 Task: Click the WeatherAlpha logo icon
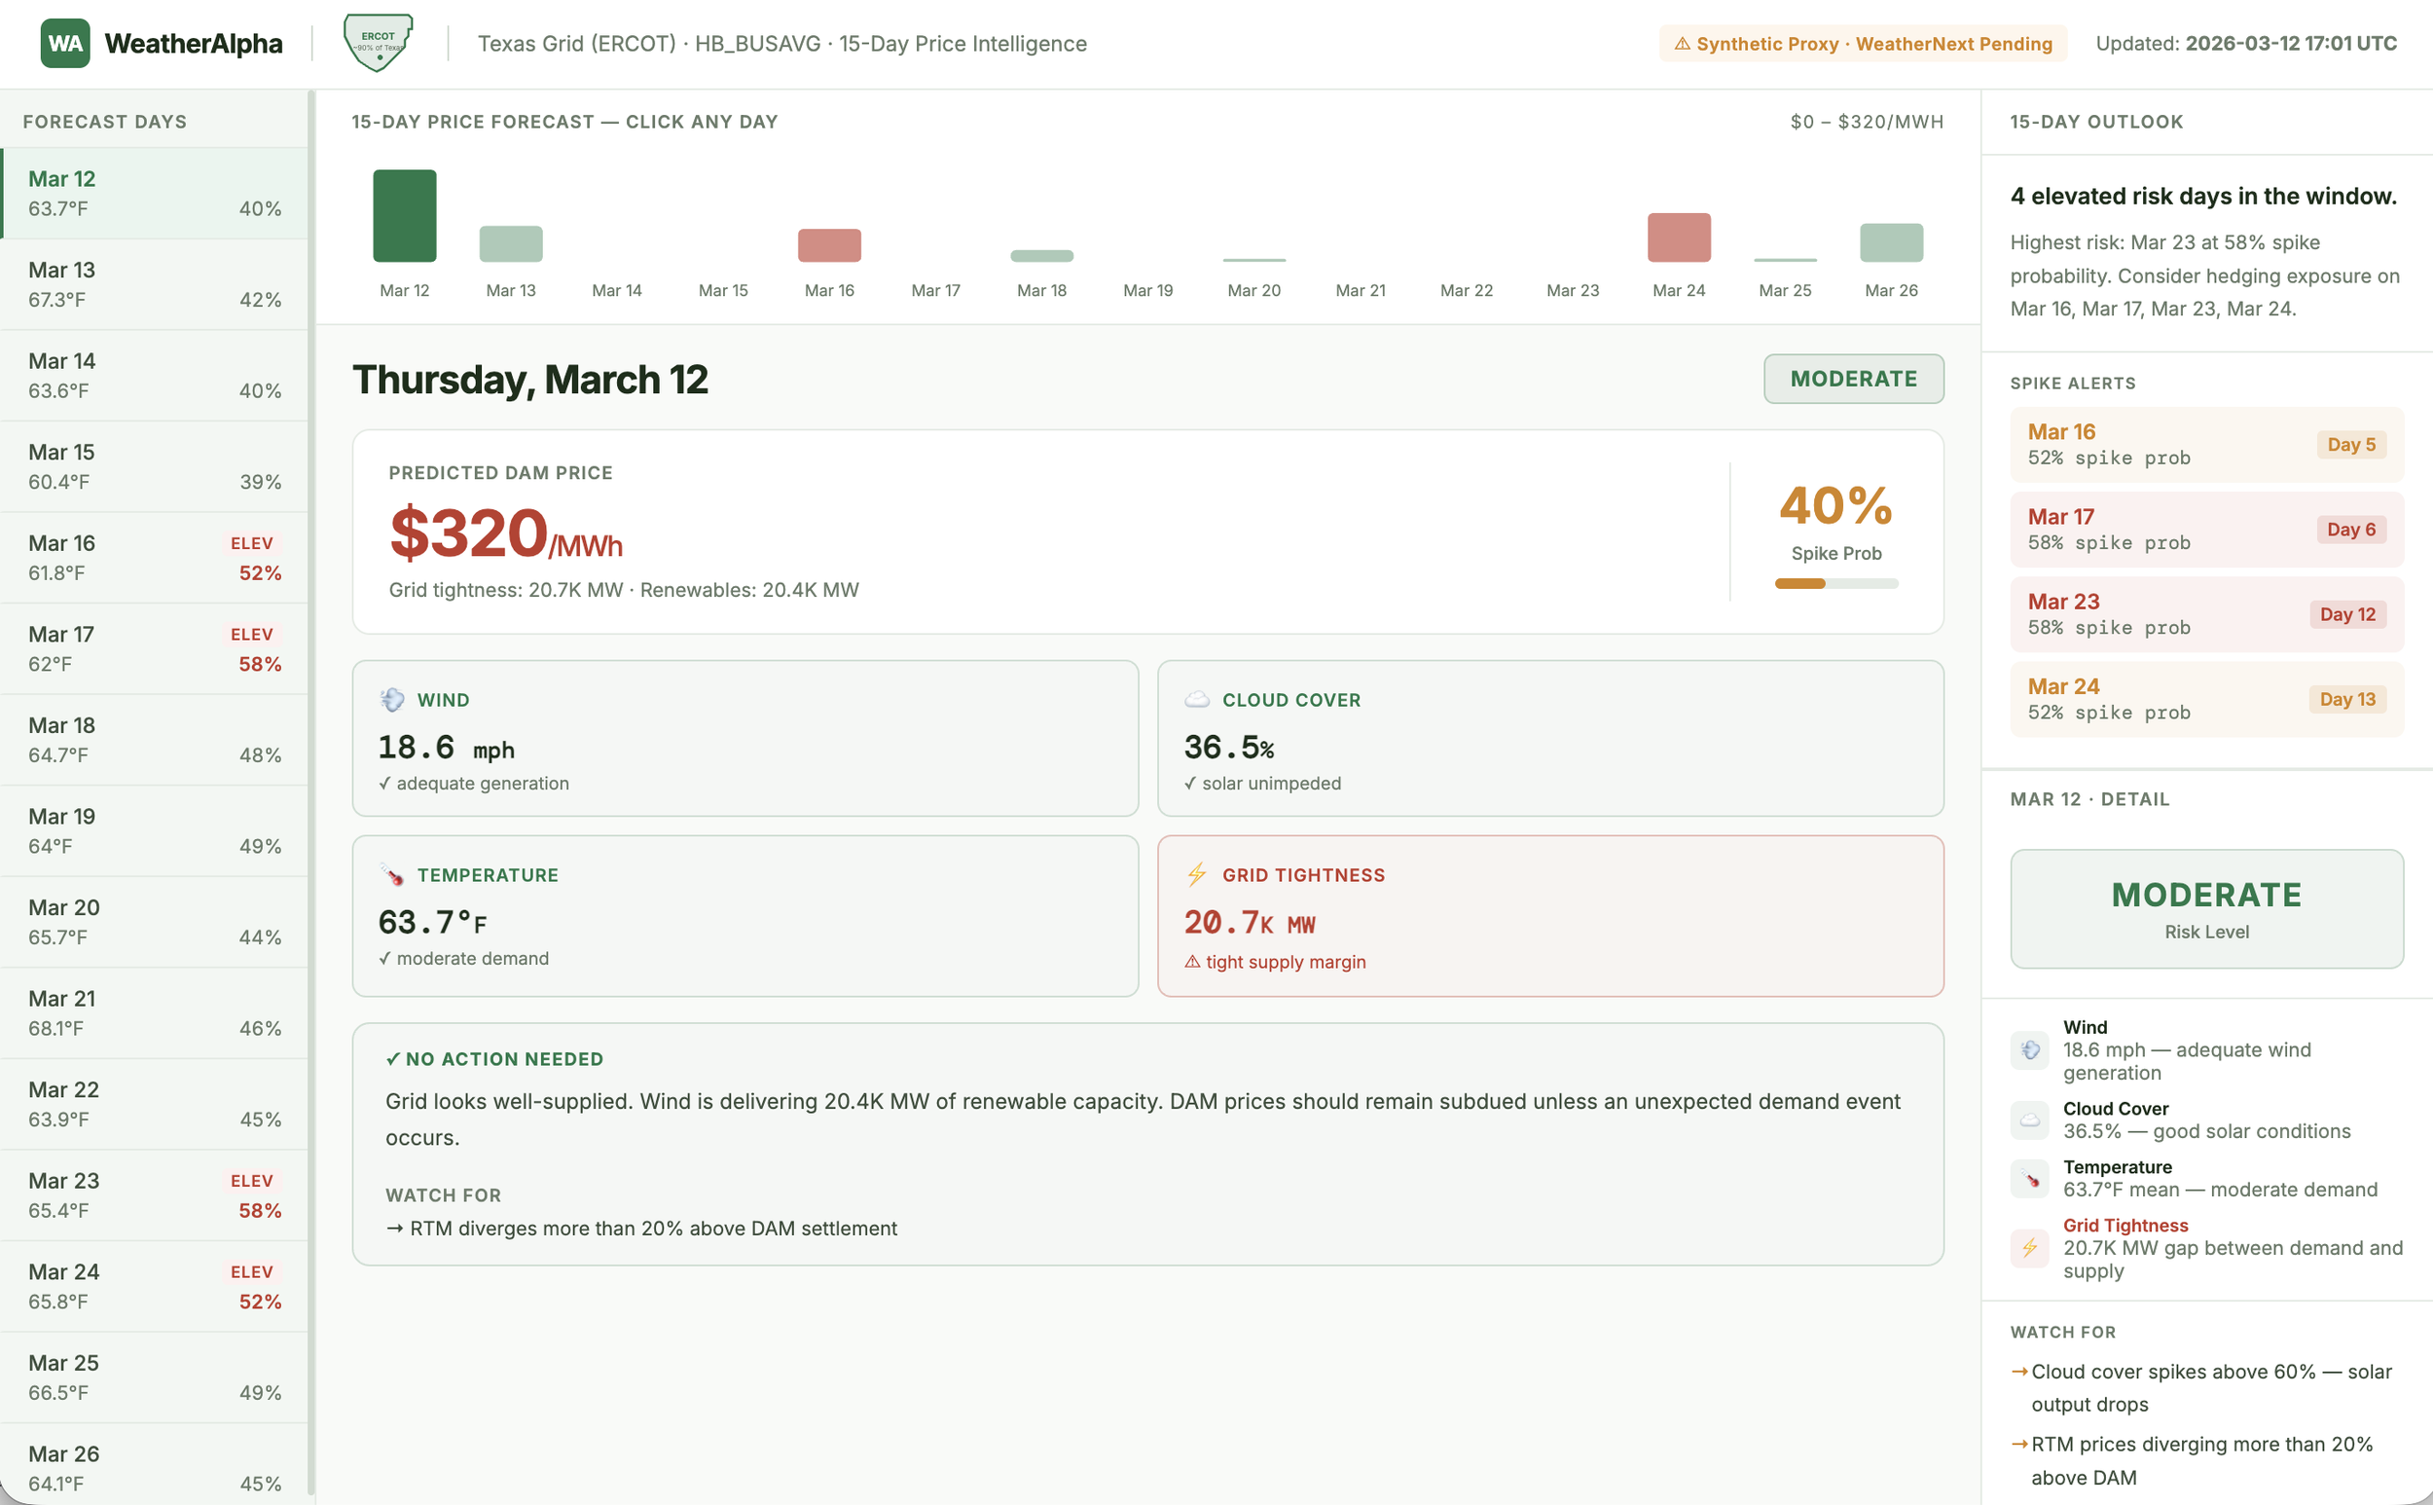[x=65, y=43]
